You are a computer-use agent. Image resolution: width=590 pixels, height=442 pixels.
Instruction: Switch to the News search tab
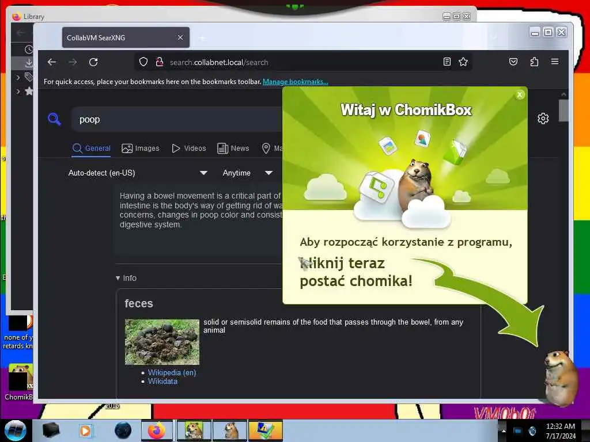[233, 148]
